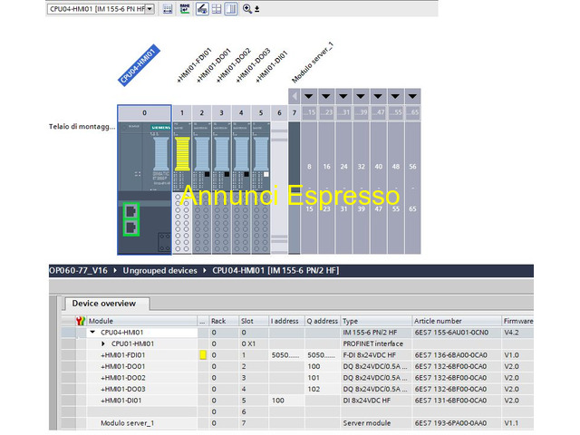This screenshot has height=435, width=580.
Task: Select the +HMI01-DO02 row
Action: tap(298, 378)
